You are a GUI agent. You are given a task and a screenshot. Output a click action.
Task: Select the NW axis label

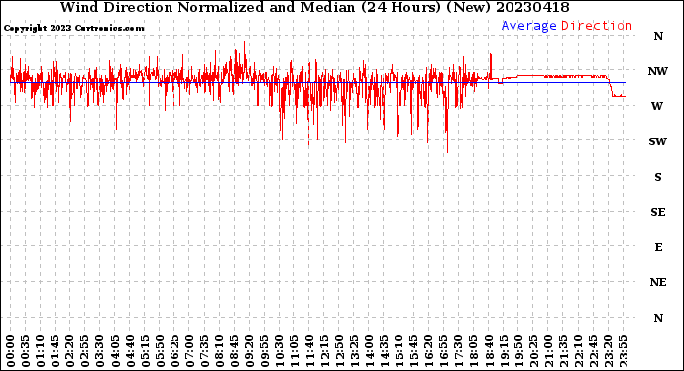[x=658, y=71]
